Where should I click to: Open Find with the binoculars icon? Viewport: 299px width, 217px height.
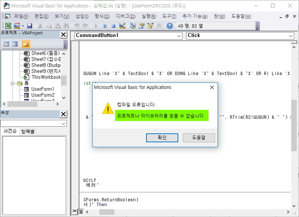(x=66, y=26)
